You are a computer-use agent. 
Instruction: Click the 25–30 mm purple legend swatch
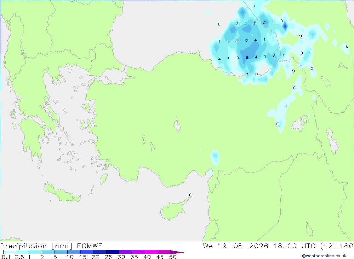tap(113, 252)
